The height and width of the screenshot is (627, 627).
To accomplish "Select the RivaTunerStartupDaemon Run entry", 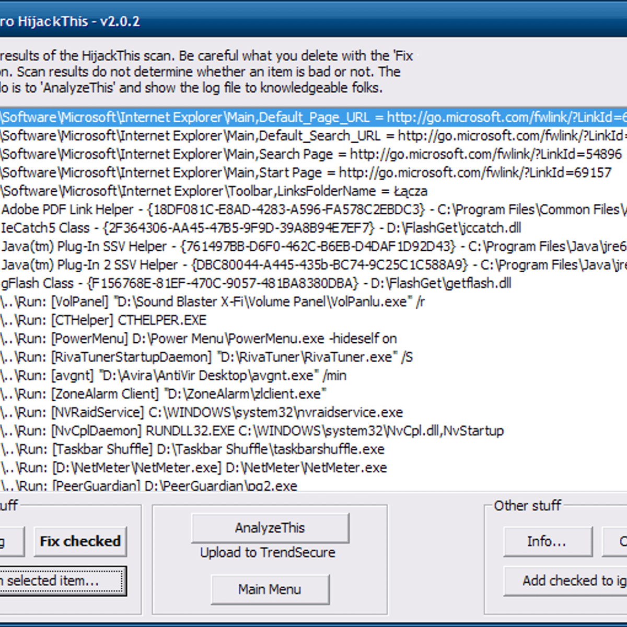I will point(209,357).
